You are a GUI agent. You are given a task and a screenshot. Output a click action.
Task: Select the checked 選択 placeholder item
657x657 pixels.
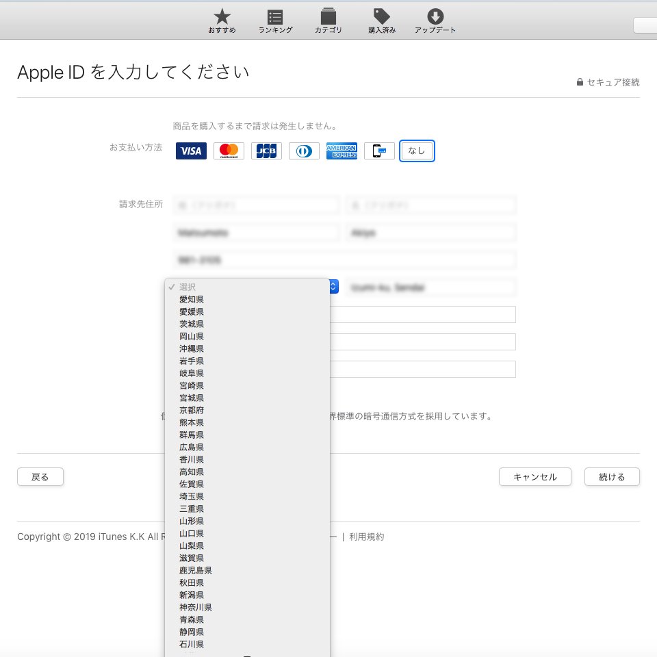(247, 287)
